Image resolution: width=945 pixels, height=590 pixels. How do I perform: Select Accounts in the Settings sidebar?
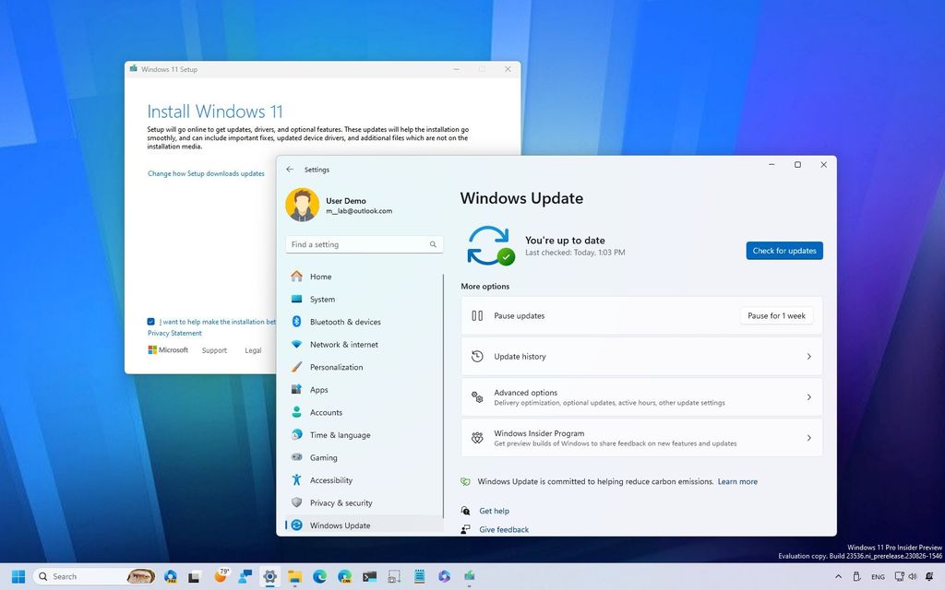(324, 412)
